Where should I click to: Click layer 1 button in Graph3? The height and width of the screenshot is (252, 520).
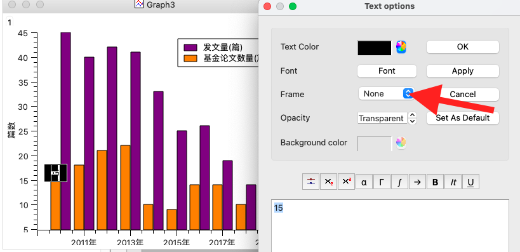pos(10,22)
